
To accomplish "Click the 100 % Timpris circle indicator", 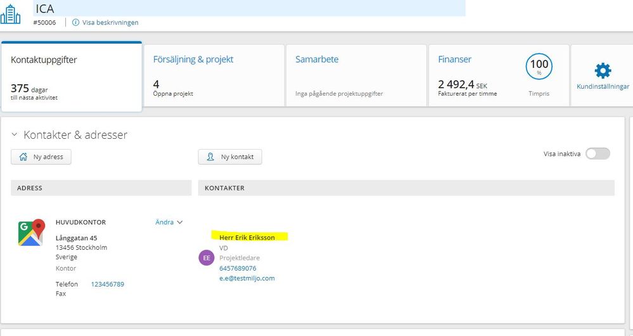I will tap(539, 67).
